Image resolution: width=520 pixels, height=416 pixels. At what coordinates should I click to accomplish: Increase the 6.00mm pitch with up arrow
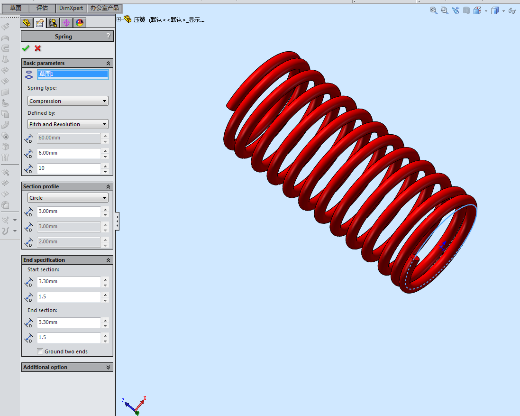point(105,151)
